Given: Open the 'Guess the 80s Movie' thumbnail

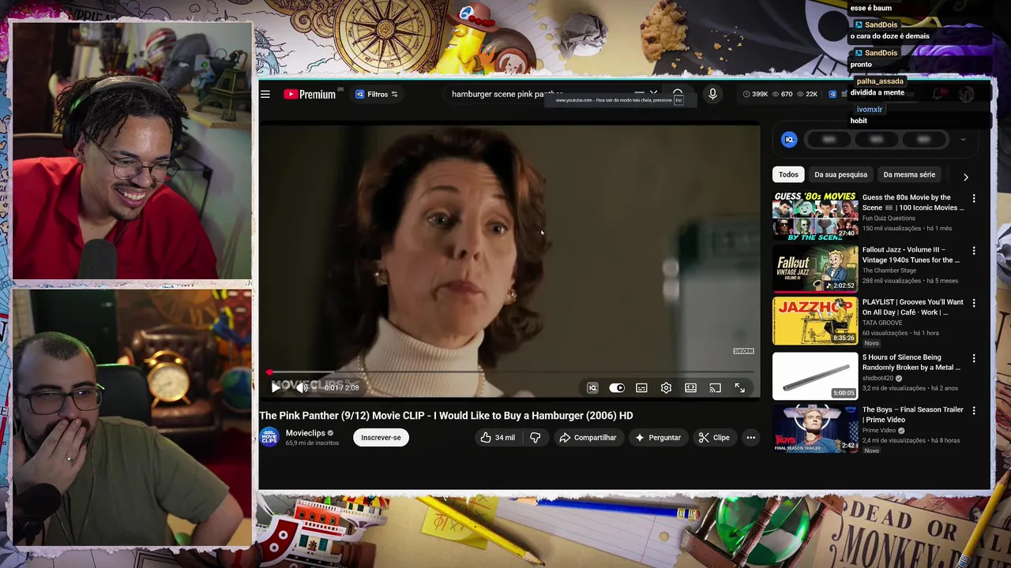Looking at the screenshot, I should tap(815, 215).
